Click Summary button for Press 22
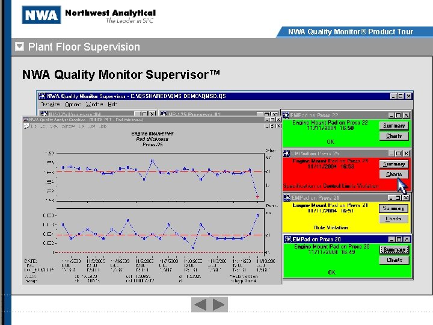Image resolution: width=433 pixels, height=325 pixels. pyautogui.click(x=394, y=126)
